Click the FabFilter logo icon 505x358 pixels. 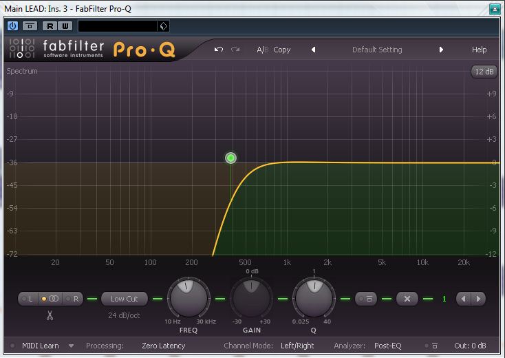[22, 49]
